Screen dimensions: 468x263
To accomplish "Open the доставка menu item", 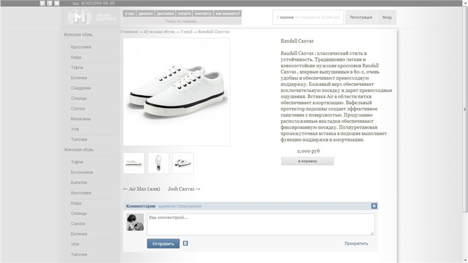I will coord(165,13).
